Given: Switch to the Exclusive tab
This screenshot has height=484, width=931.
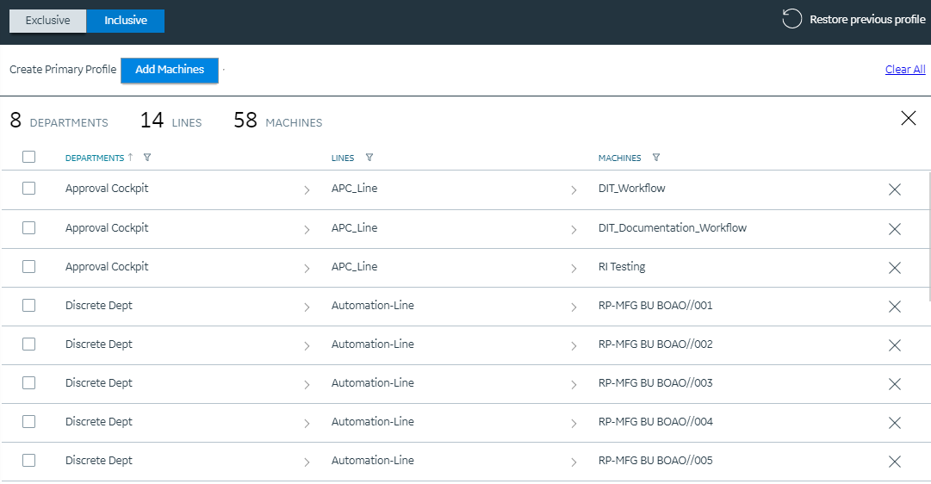Looking at the screenshot, I should 47,21.
